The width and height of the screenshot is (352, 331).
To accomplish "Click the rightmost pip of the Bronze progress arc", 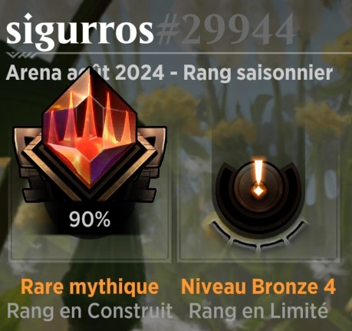I will (296, 230).
